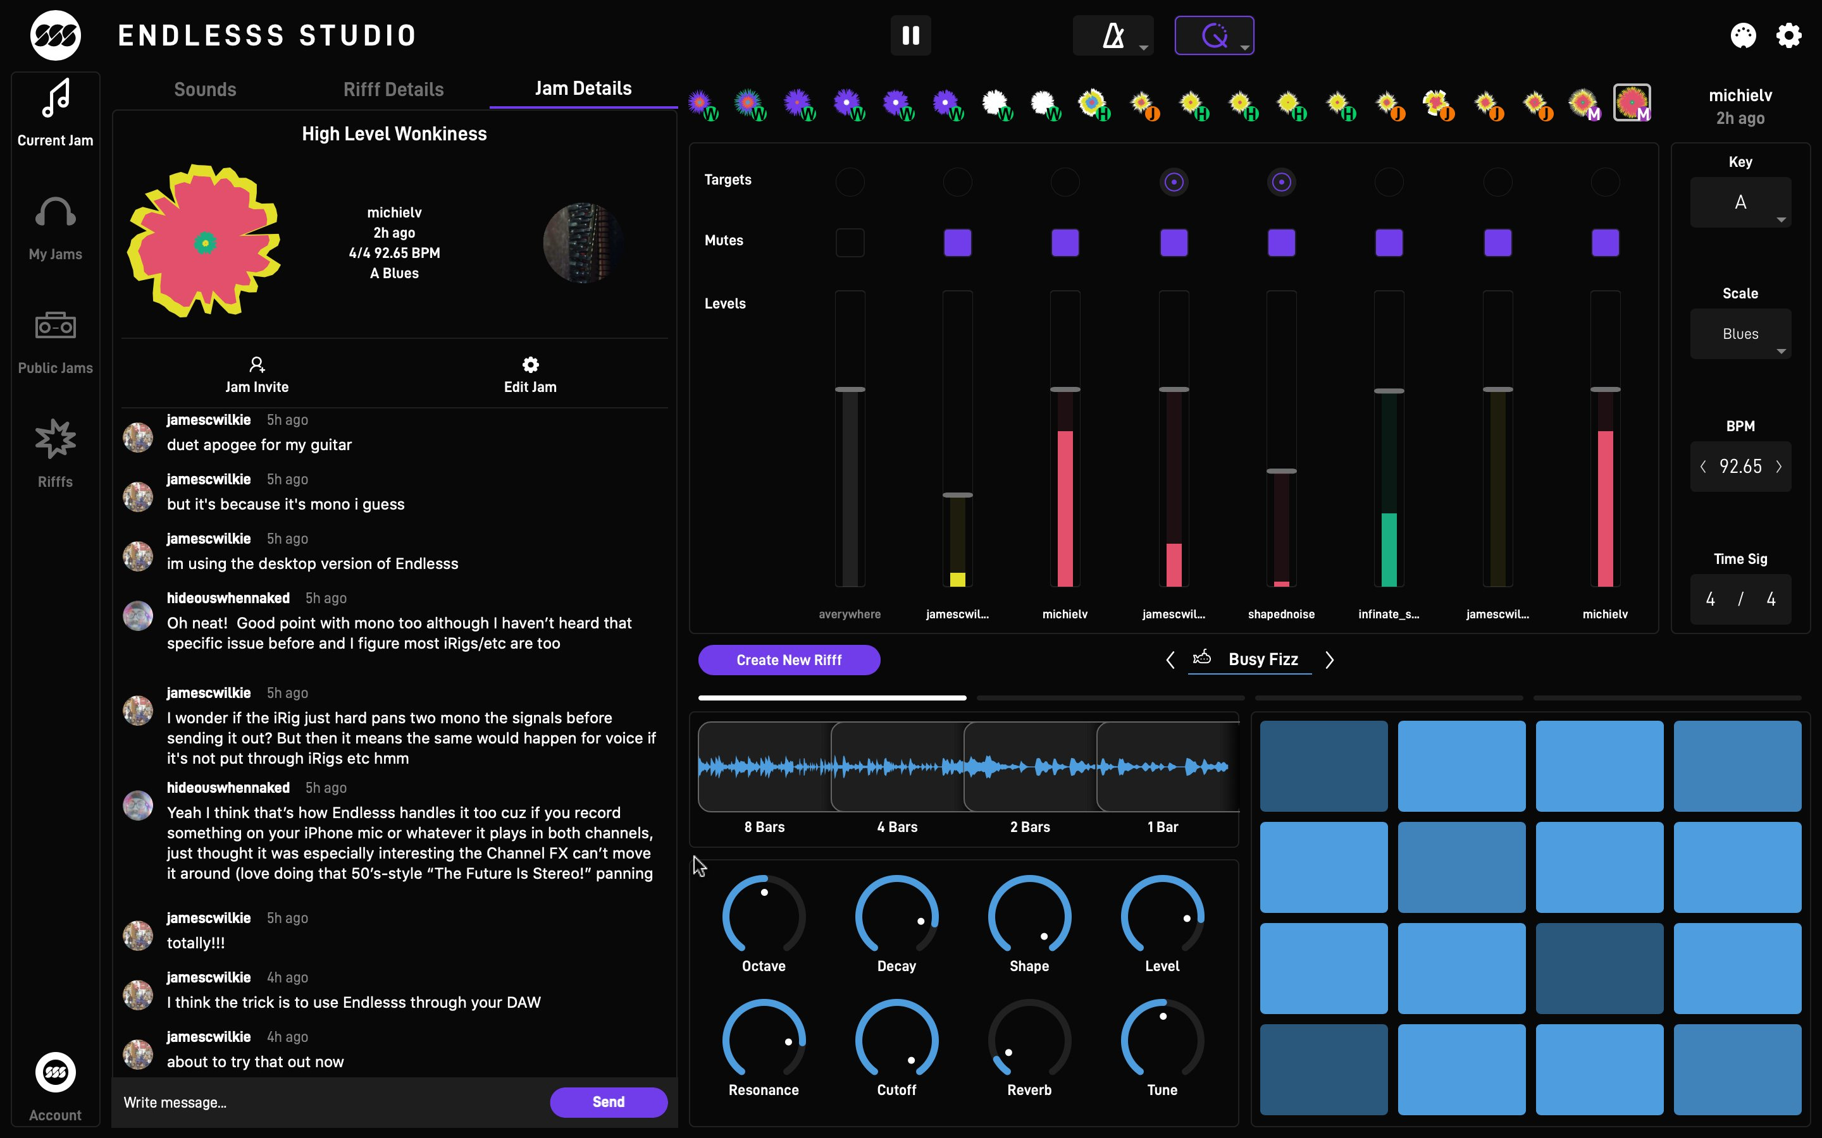Image resolution: width=1822 pixels, height=1138 pixels.
Task: Open the color theme palette icon
Action: [1743, 35]
